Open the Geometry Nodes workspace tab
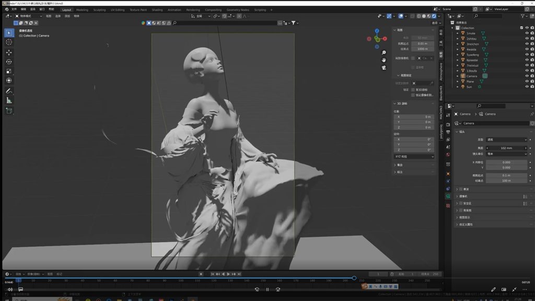This screenshot has height=301, width=535. click(238, 10)
